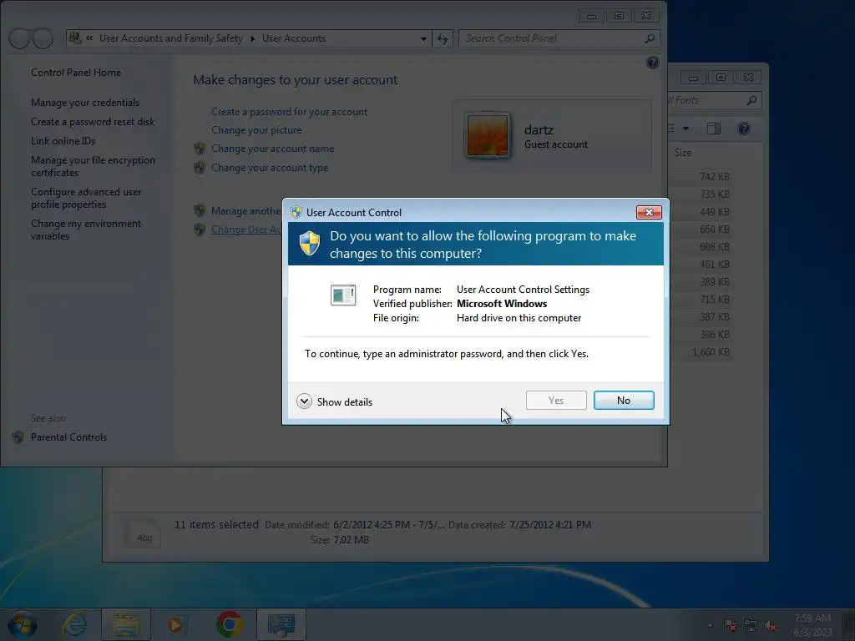The height and width of the screenshot is (641, 855).
Task: Open Link online IDs
Action: [63, 140]
